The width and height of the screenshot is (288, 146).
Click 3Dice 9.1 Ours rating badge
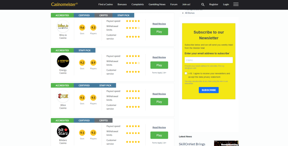click(82, 98)
